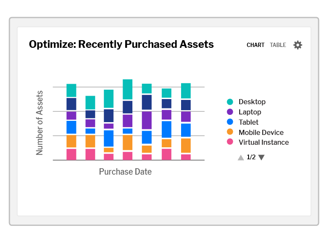
Task: Open the widget settings gear icon
Action: pyautogui.click(x=298, y=45)
